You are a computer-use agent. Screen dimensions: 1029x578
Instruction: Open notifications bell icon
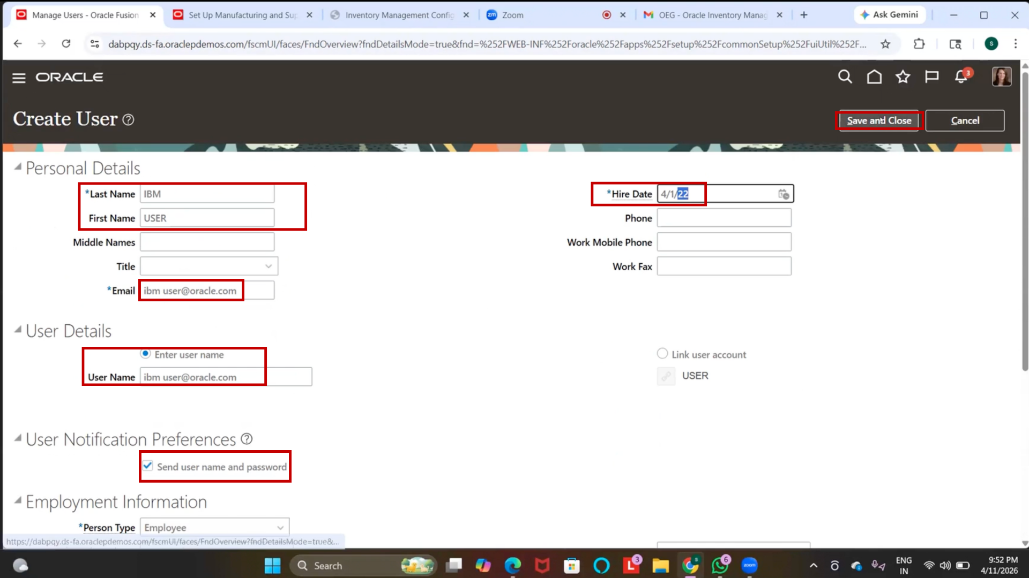961,77
